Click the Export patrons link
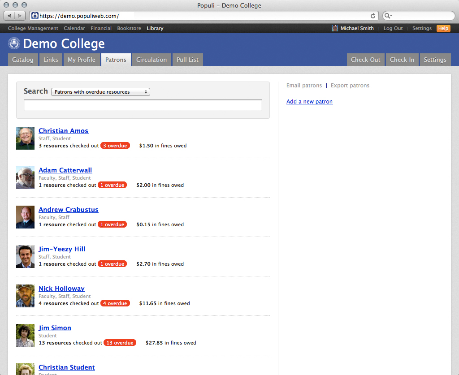459x375 pixels. tap(350, 86)
